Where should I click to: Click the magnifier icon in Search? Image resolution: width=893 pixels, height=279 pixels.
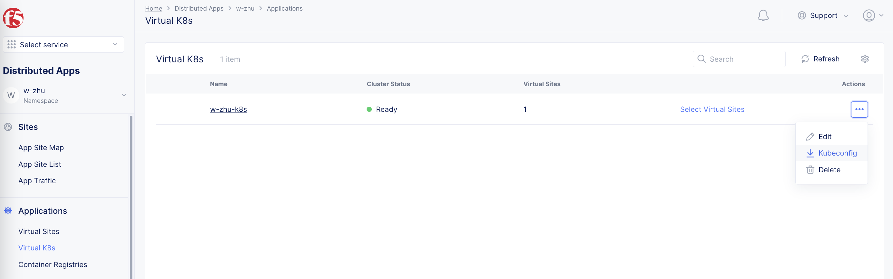[x=701, y=59]
